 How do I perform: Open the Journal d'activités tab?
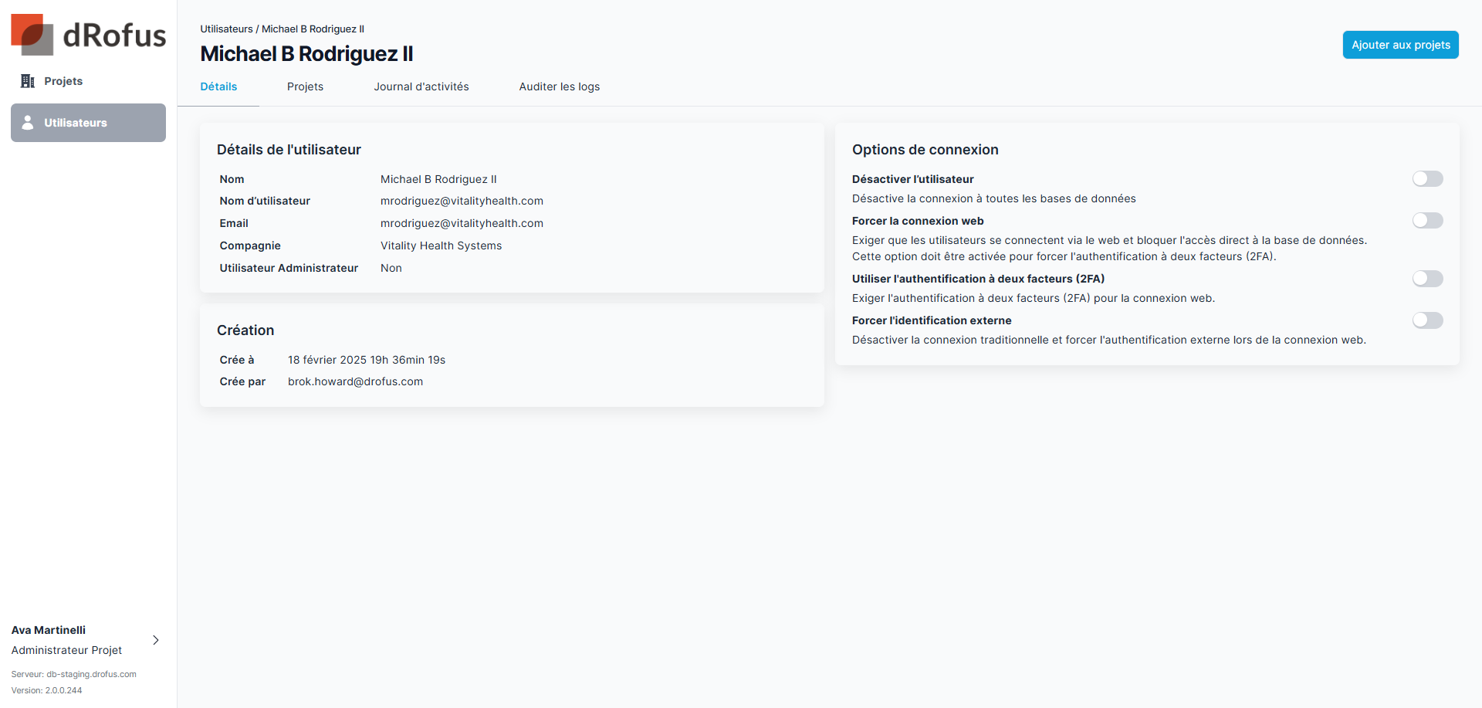421,86
